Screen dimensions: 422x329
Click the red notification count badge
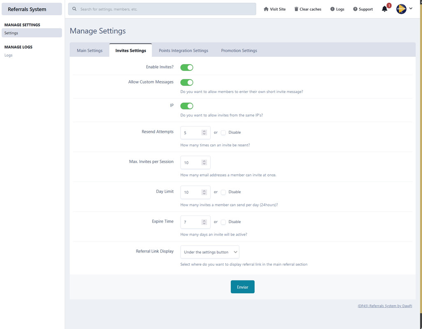pyautogui.click(x=389, y=5)
